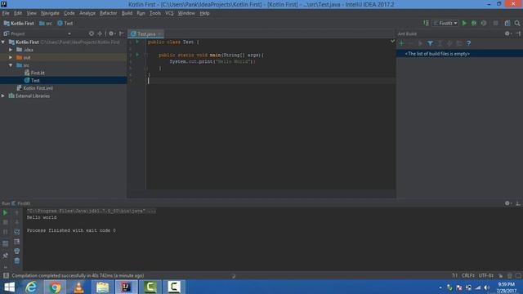Screen dimensions: 523x294
Task: Click the print icon in Run console
Action: [x=16, y=251]
